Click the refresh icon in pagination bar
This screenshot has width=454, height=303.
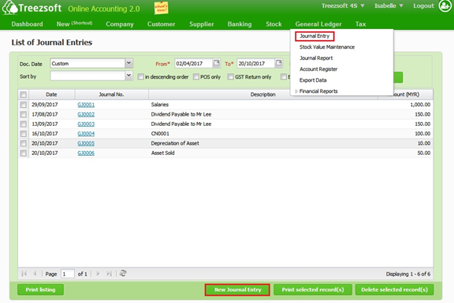123,273
